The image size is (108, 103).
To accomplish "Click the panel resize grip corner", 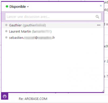I will click(103, 91).
